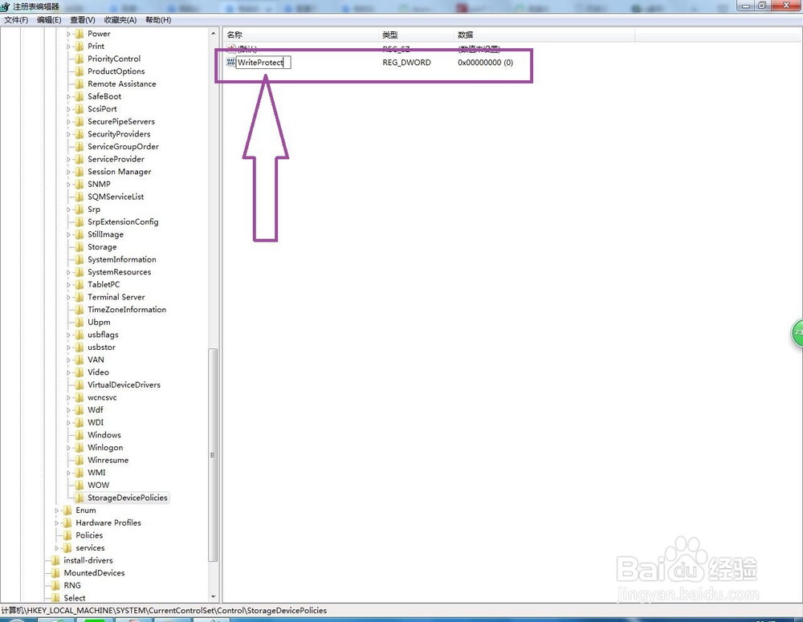Select the VirtualDeviceDrivers tree item

[124, 385]
